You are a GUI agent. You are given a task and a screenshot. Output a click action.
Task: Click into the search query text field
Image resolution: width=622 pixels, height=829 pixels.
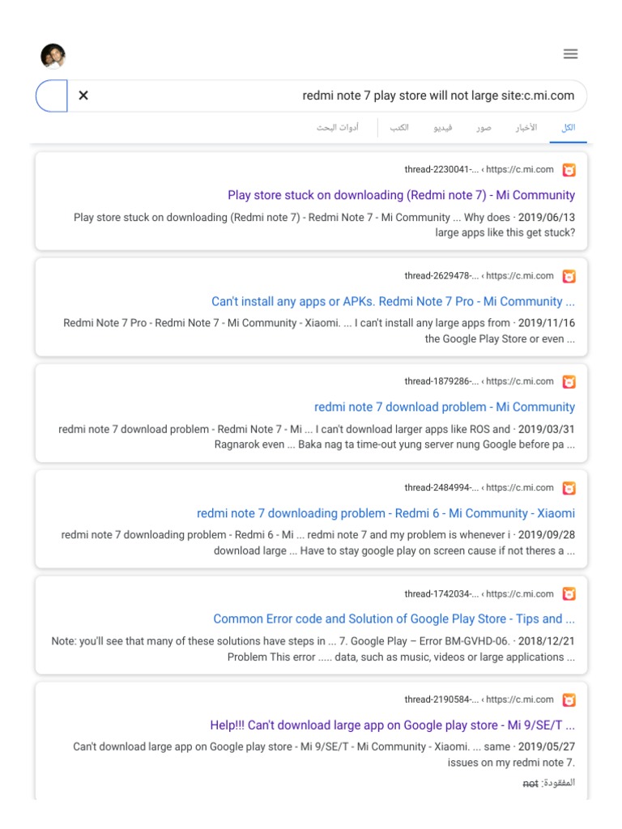324,96
